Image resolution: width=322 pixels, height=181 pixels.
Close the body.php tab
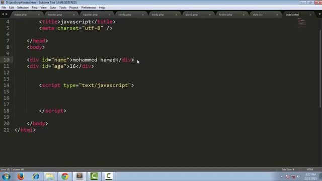tap(176, 15)
